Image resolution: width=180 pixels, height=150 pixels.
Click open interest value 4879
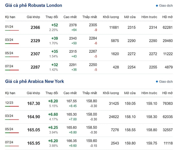point(169,67)
